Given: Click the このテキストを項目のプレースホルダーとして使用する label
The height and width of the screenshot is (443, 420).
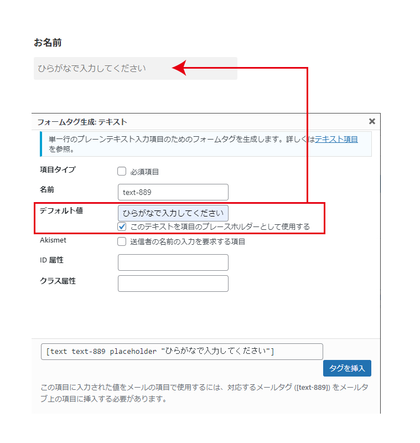Looking at the screenshot, I should (x=220, y=226).
